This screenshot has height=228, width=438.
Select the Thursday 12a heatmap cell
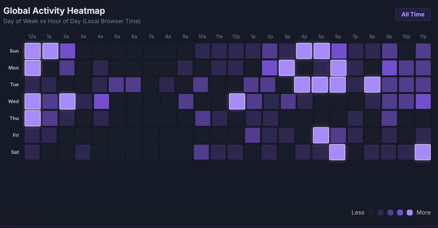[32, 118]
